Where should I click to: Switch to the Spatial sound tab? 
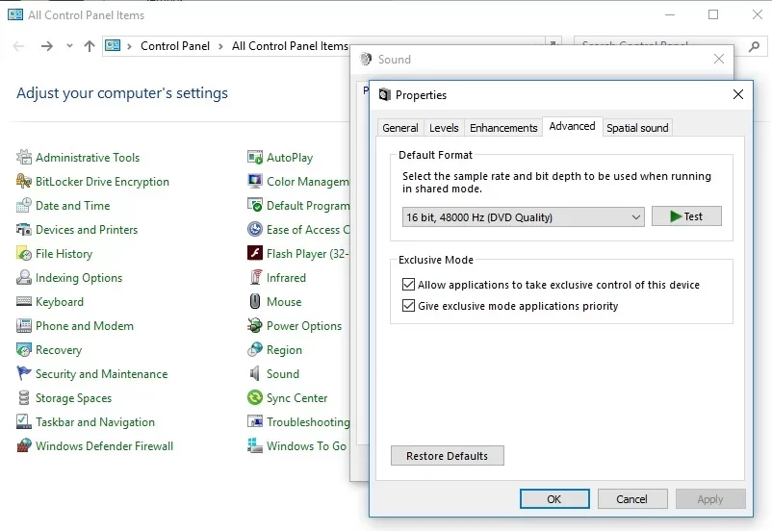point(637,128)
